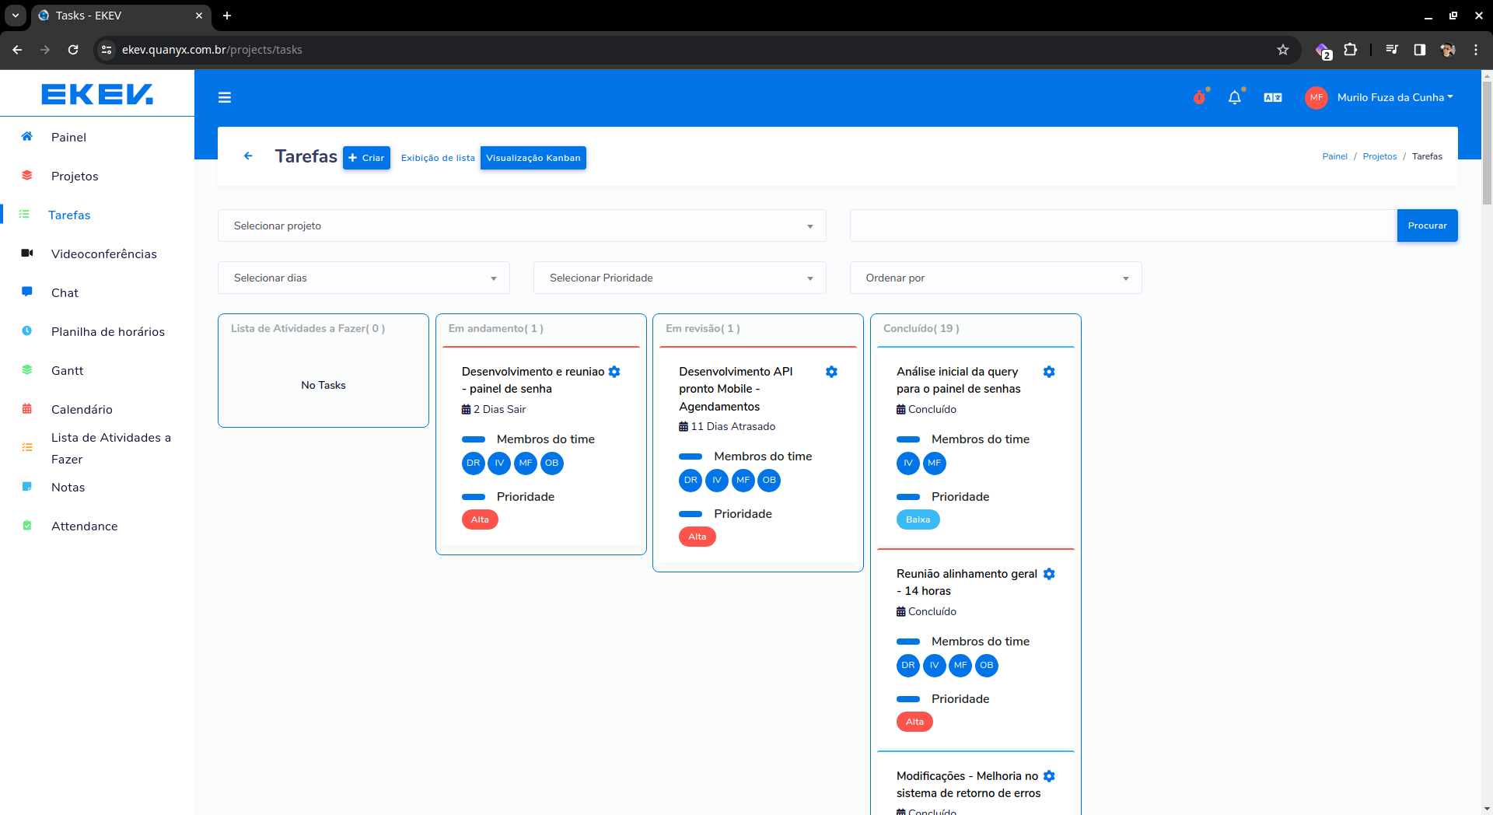Open Videoconferências from the sidebar
The image size is (1493, 815).
pos(103,254)
